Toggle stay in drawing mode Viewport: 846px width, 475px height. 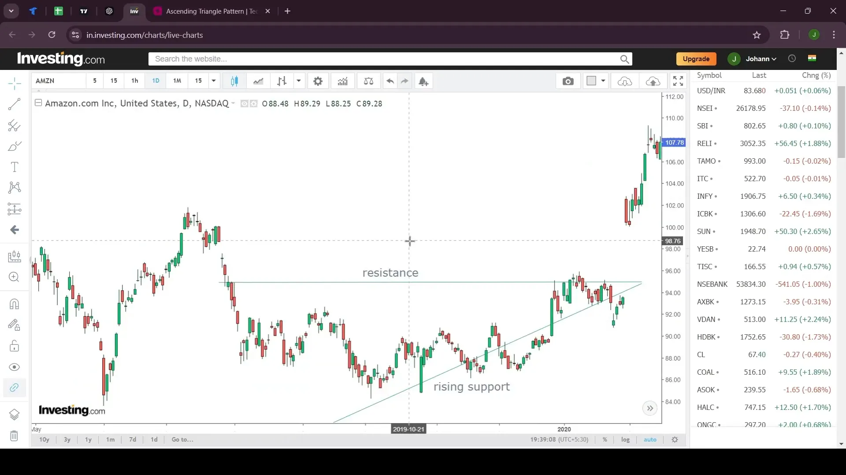[x=14, y=325]
